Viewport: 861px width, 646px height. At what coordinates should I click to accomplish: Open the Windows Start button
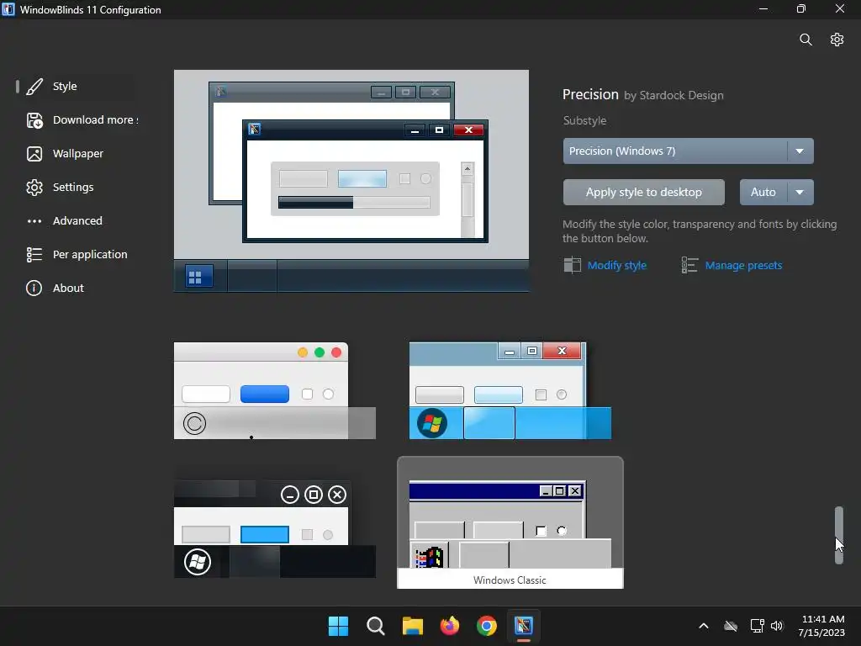338,626
